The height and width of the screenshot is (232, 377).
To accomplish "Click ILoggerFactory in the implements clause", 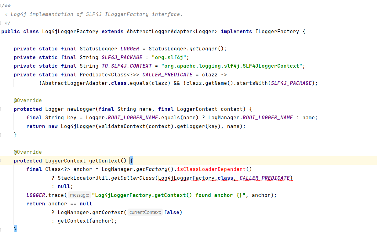I will [x=277, y=32].
